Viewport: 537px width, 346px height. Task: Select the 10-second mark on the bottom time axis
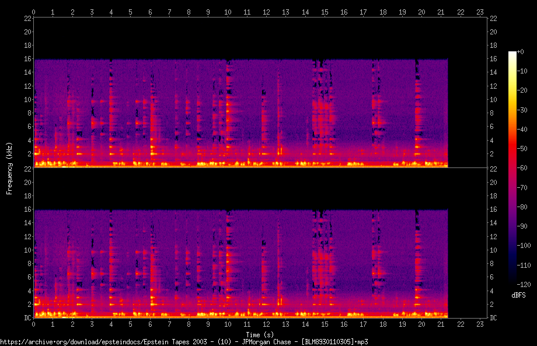tap(228, 323)
